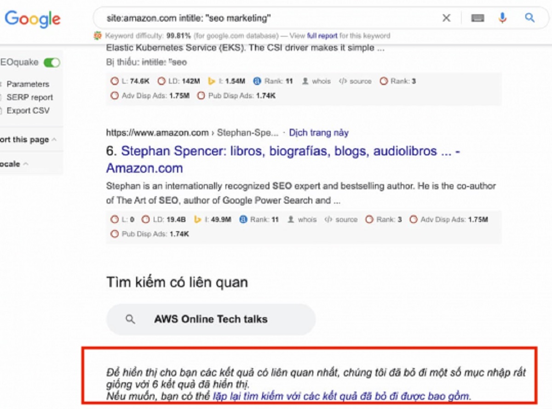
Task: Search related term AWS Online Tech talks
Action: [x=211, y=319]
